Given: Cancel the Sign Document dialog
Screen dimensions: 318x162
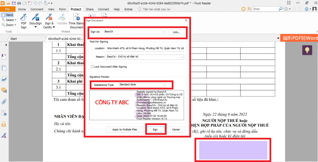Looking at the screenshot, I should click(x=176, y=129).
